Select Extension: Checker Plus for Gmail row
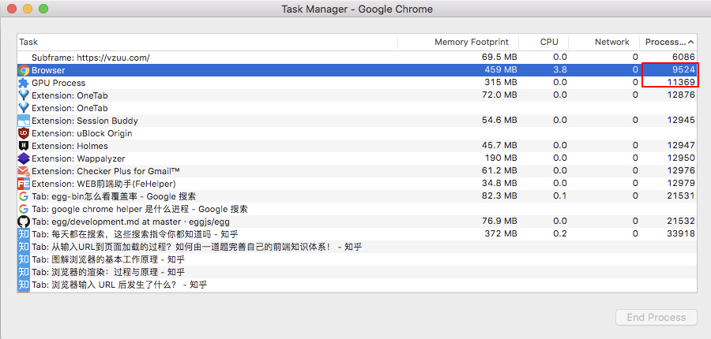 pos(357,171)
